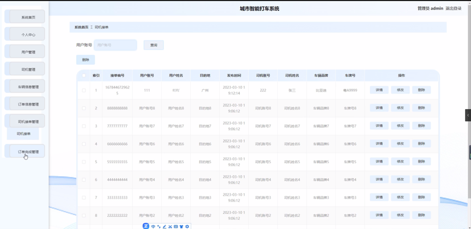Open 详情 for order 5555555555
The width and height of the screenshot is (471, 229).
pyautogui.click(x=379, y=162)
